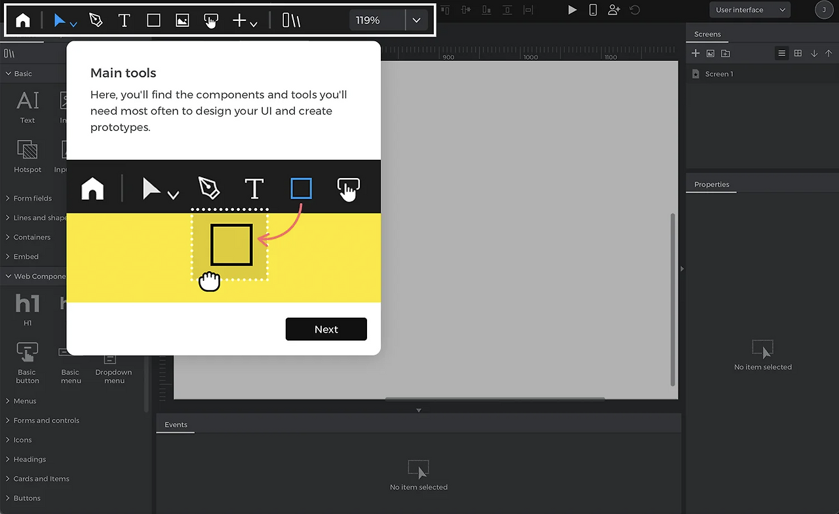Add a new screens folder
The image size is (839, 514).
[726, 54]
